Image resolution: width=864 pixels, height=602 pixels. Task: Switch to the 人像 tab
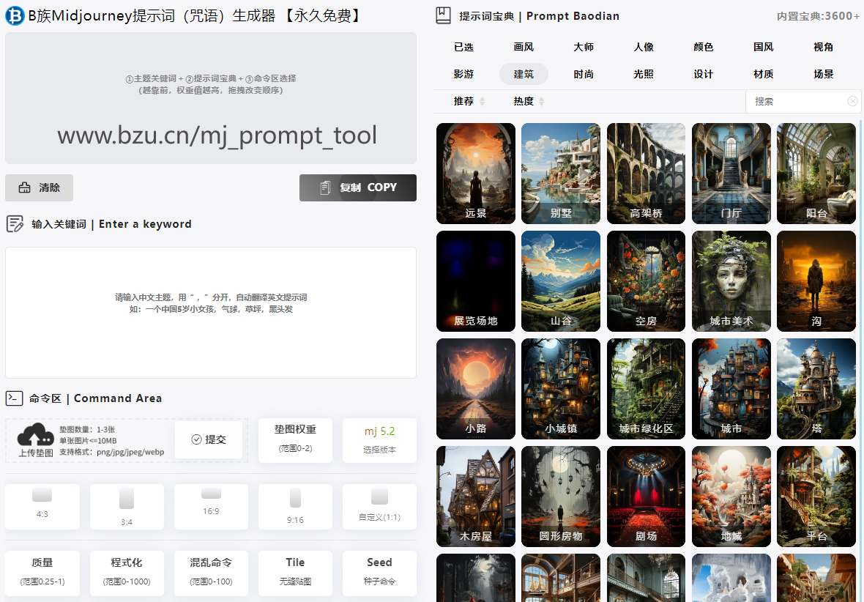(644, 48)
